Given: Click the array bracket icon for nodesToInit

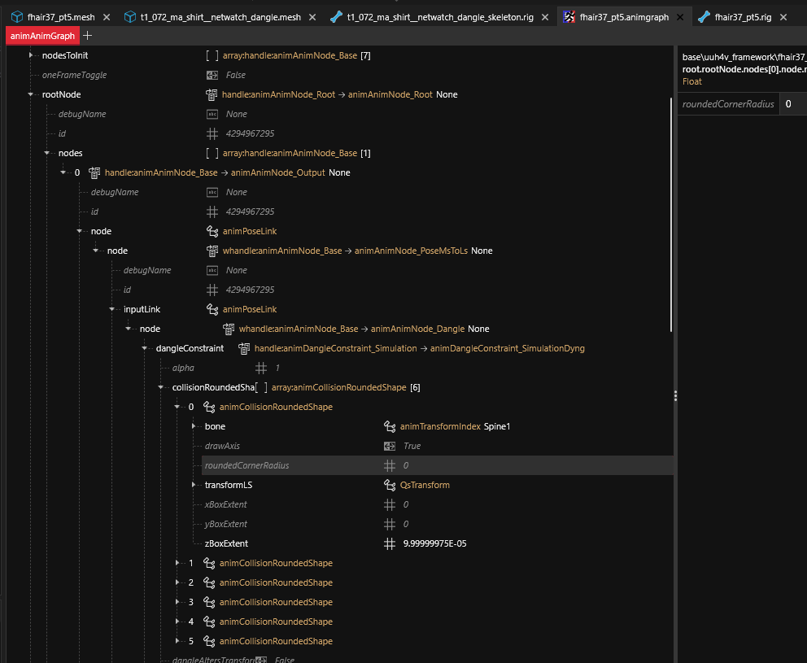Looking at the screenshot, I should 212,55.
